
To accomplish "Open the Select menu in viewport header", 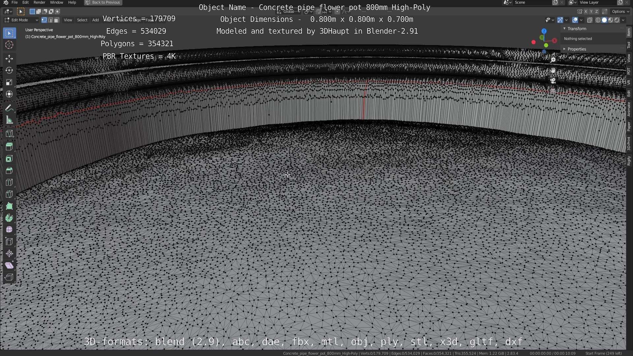I will [x=82, y=20].
